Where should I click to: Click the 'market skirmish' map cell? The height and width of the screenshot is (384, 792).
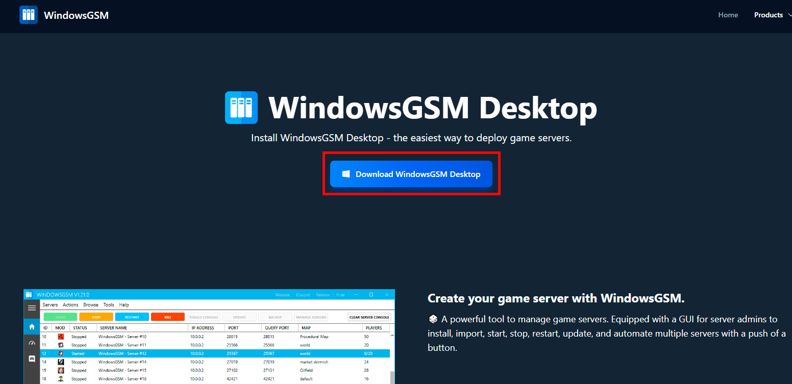(315, 362)
